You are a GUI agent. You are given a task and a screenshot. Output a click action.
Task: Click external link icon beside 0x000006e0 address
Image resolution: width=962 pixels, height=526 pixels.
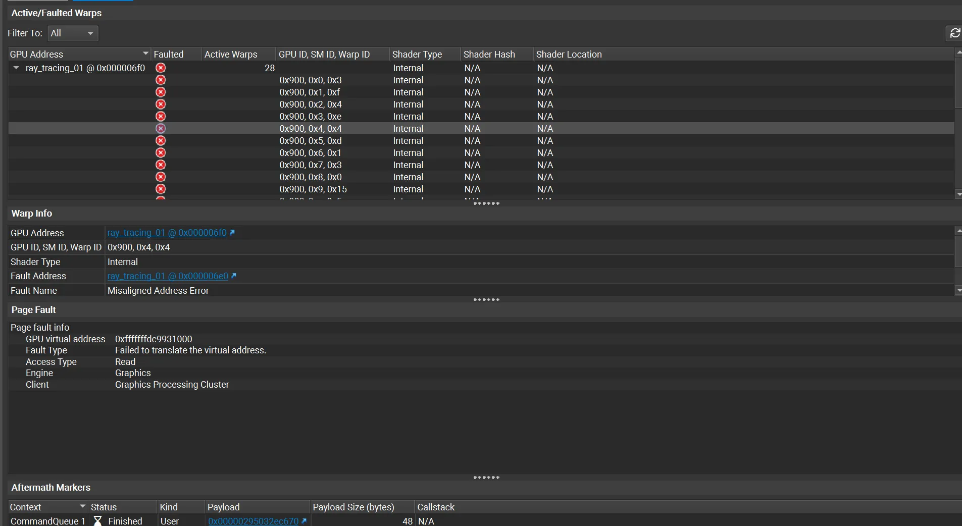click(234, 276)
